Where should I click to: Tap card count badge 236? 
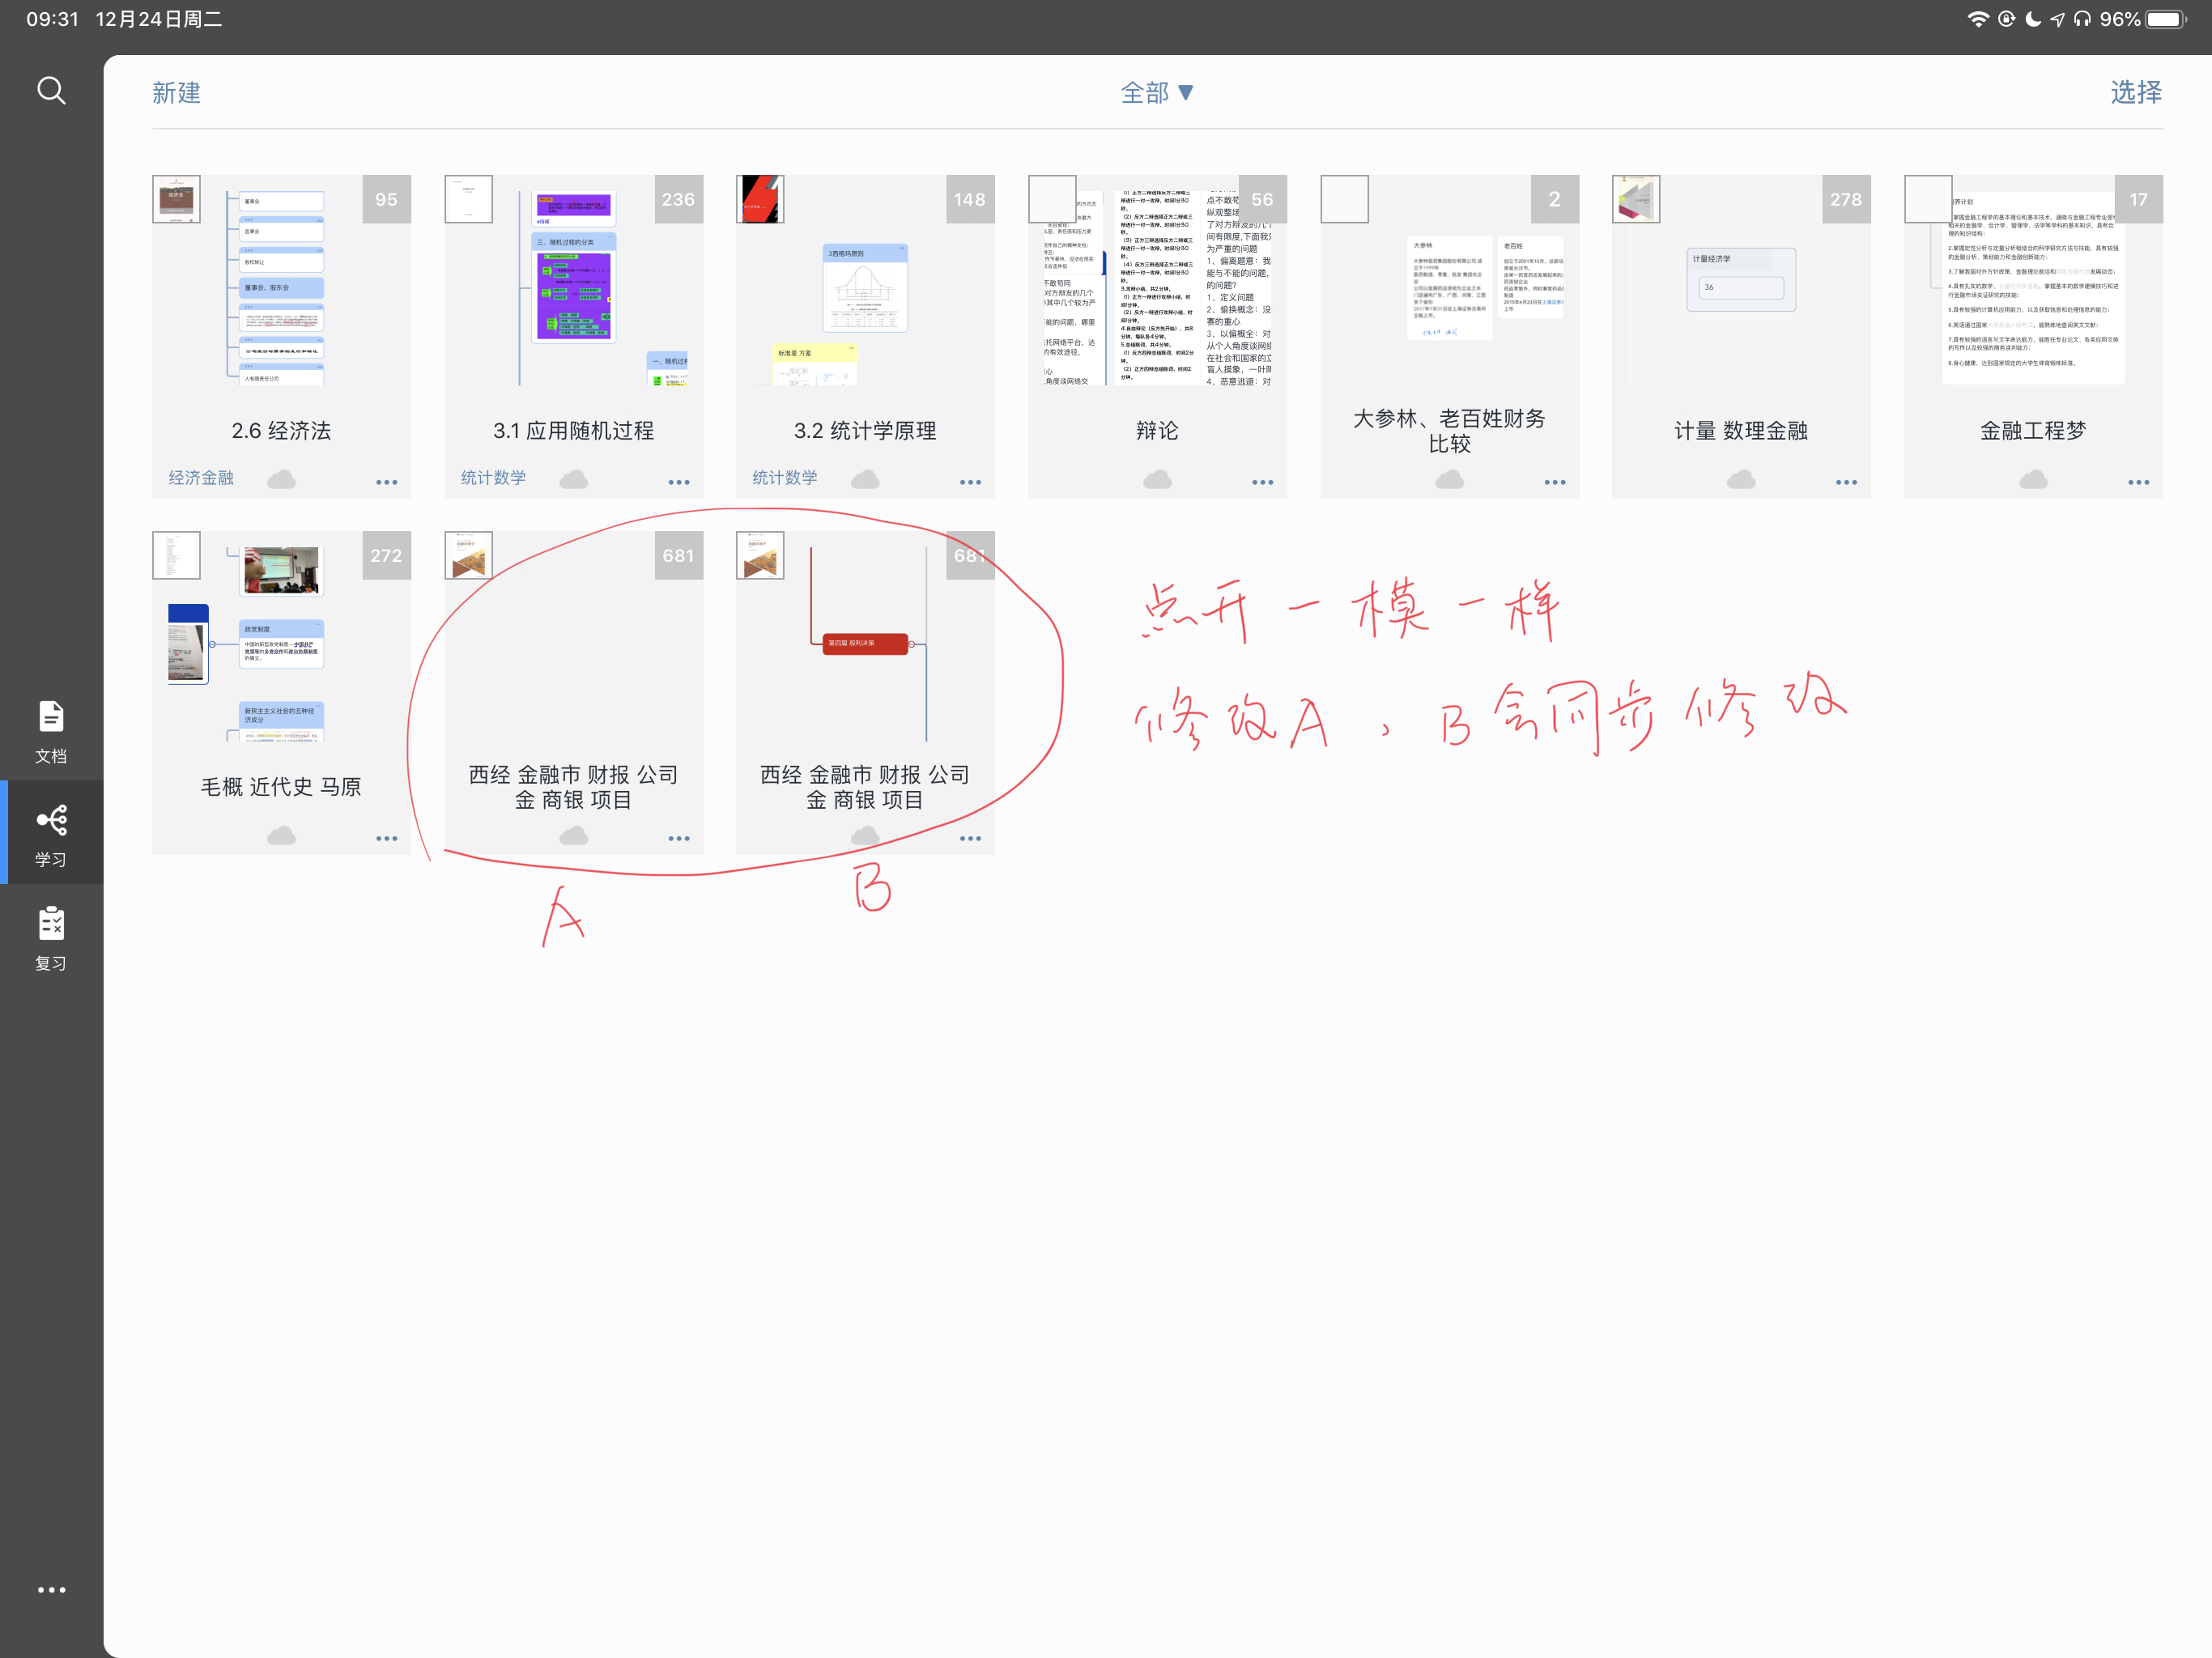(678, 199)
